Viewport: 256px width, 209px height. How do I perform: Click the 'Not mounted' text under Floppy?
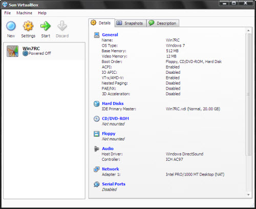pos(113,139)
